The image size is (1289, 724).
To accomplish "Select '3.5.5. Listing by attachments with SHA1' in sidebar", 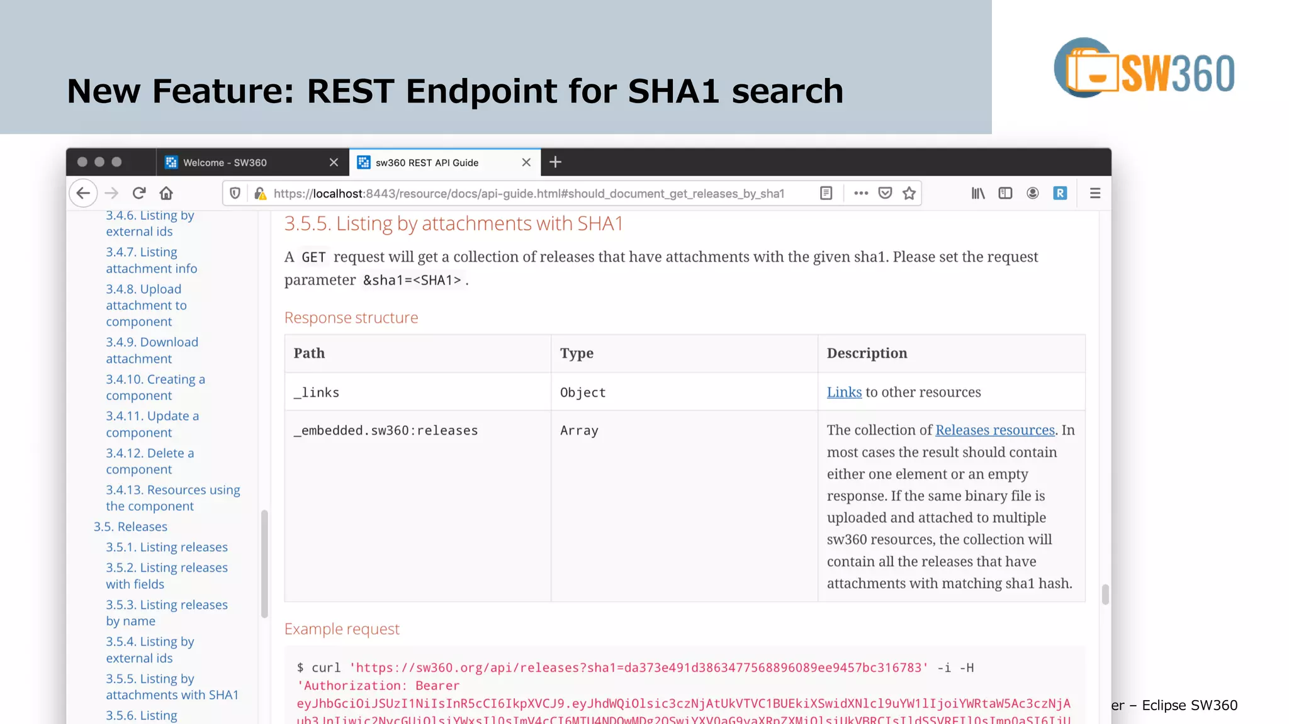I will click(x=172, y=686).
